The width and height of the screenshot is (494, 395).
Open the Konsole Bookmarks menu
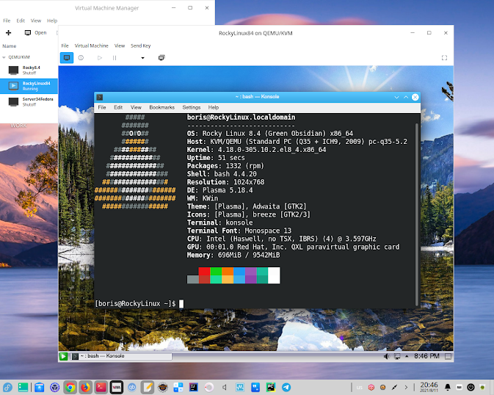pyautogui.click(x=161, y=107)
